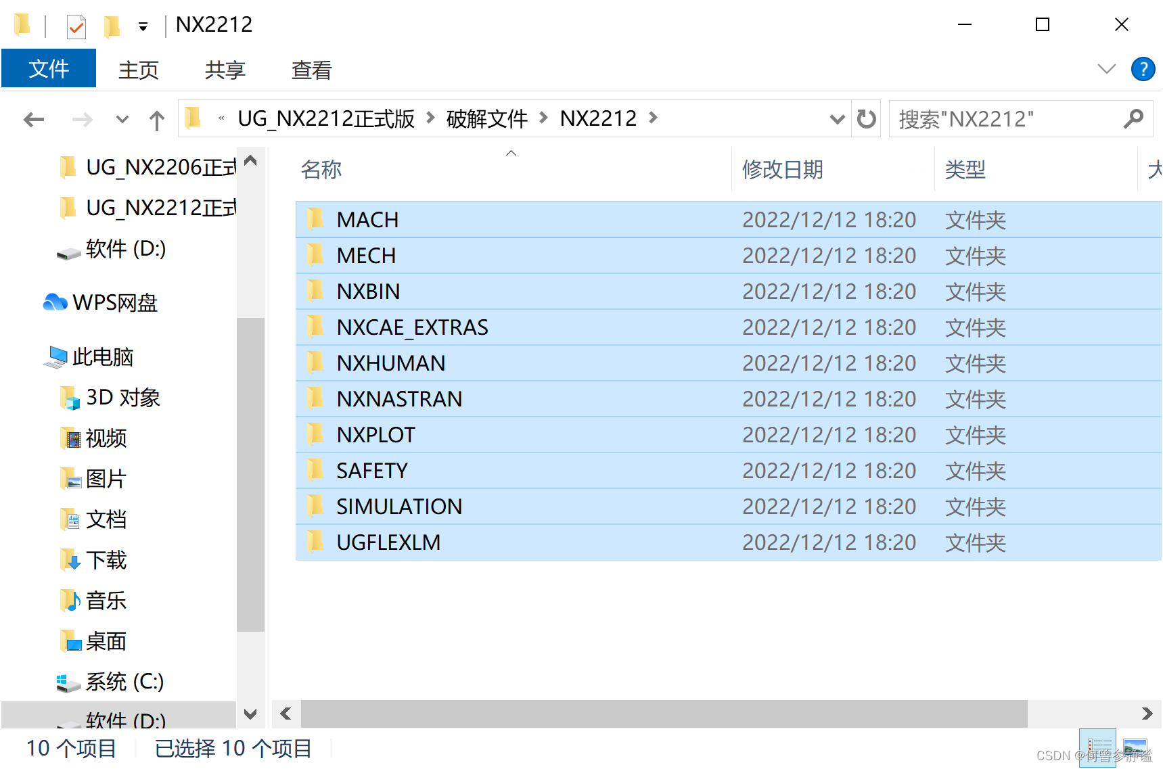Viewport: 1163px width, 769px height.
Task: Refresh the current folder view
Action: [866, 119]
